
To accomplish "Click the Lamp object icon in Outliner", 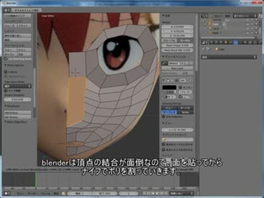I will pyautogui.click(x=210, y=29).
